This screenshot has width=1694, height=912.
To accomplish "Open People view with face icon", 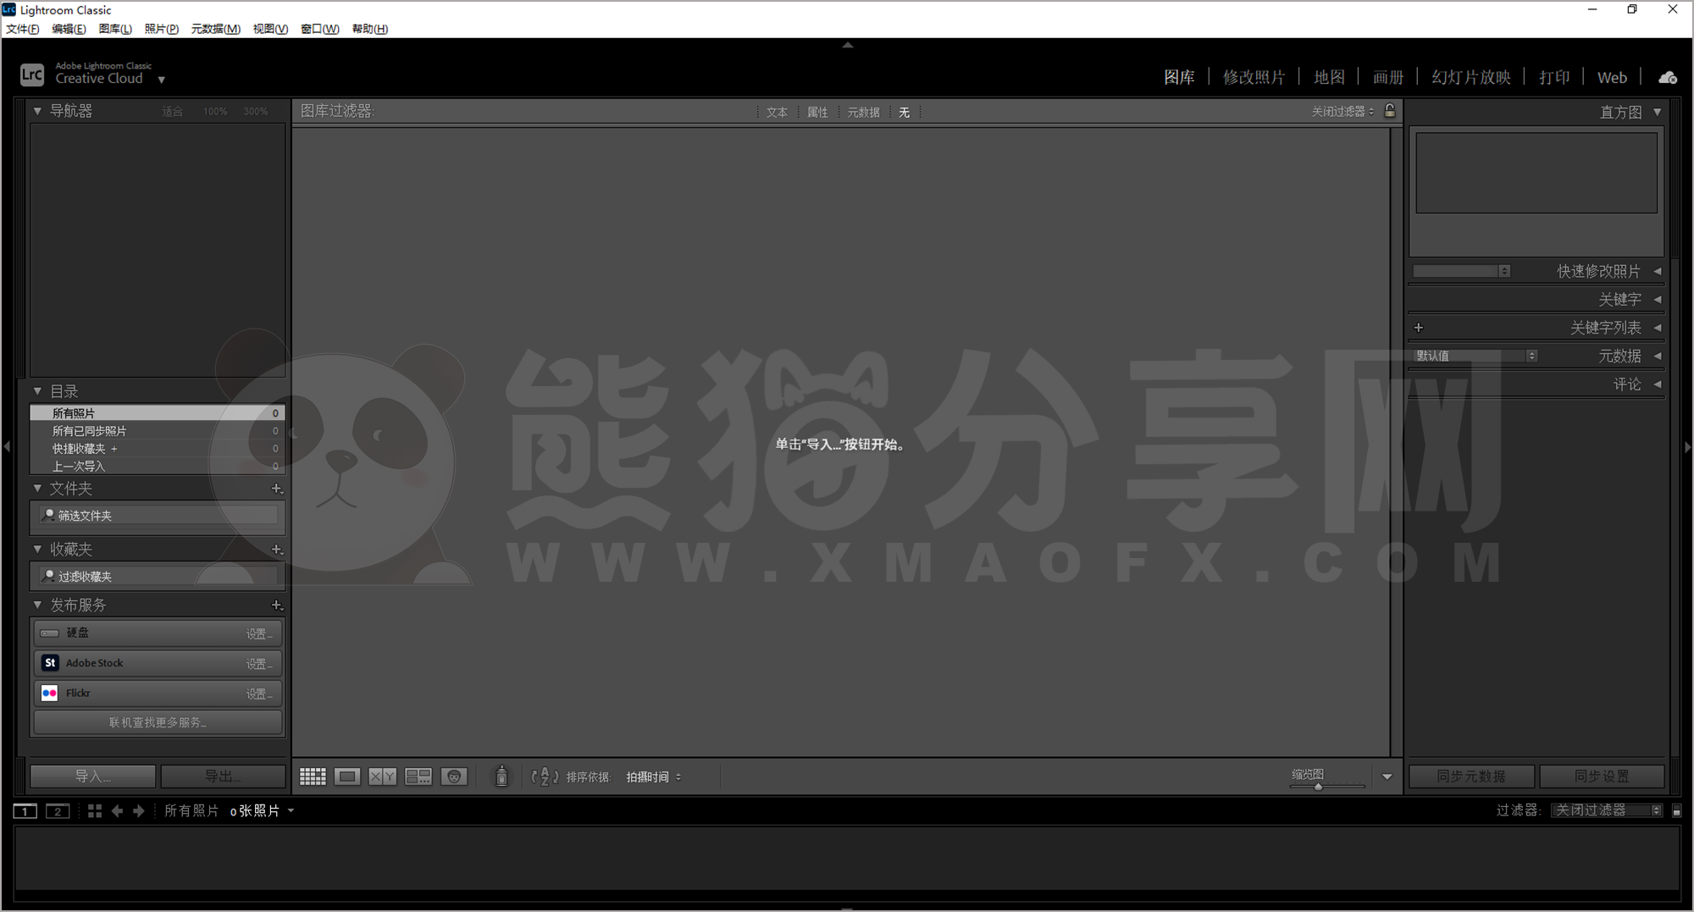I will point(455,776).
